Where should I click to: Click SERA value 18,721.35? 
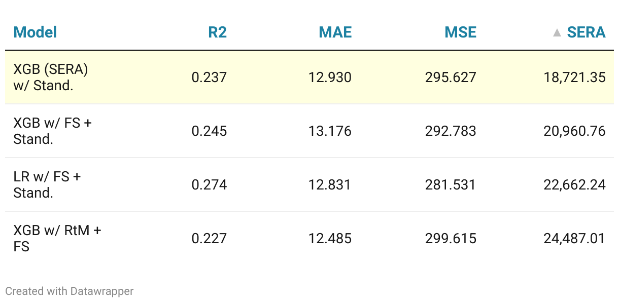coord(574,78)
